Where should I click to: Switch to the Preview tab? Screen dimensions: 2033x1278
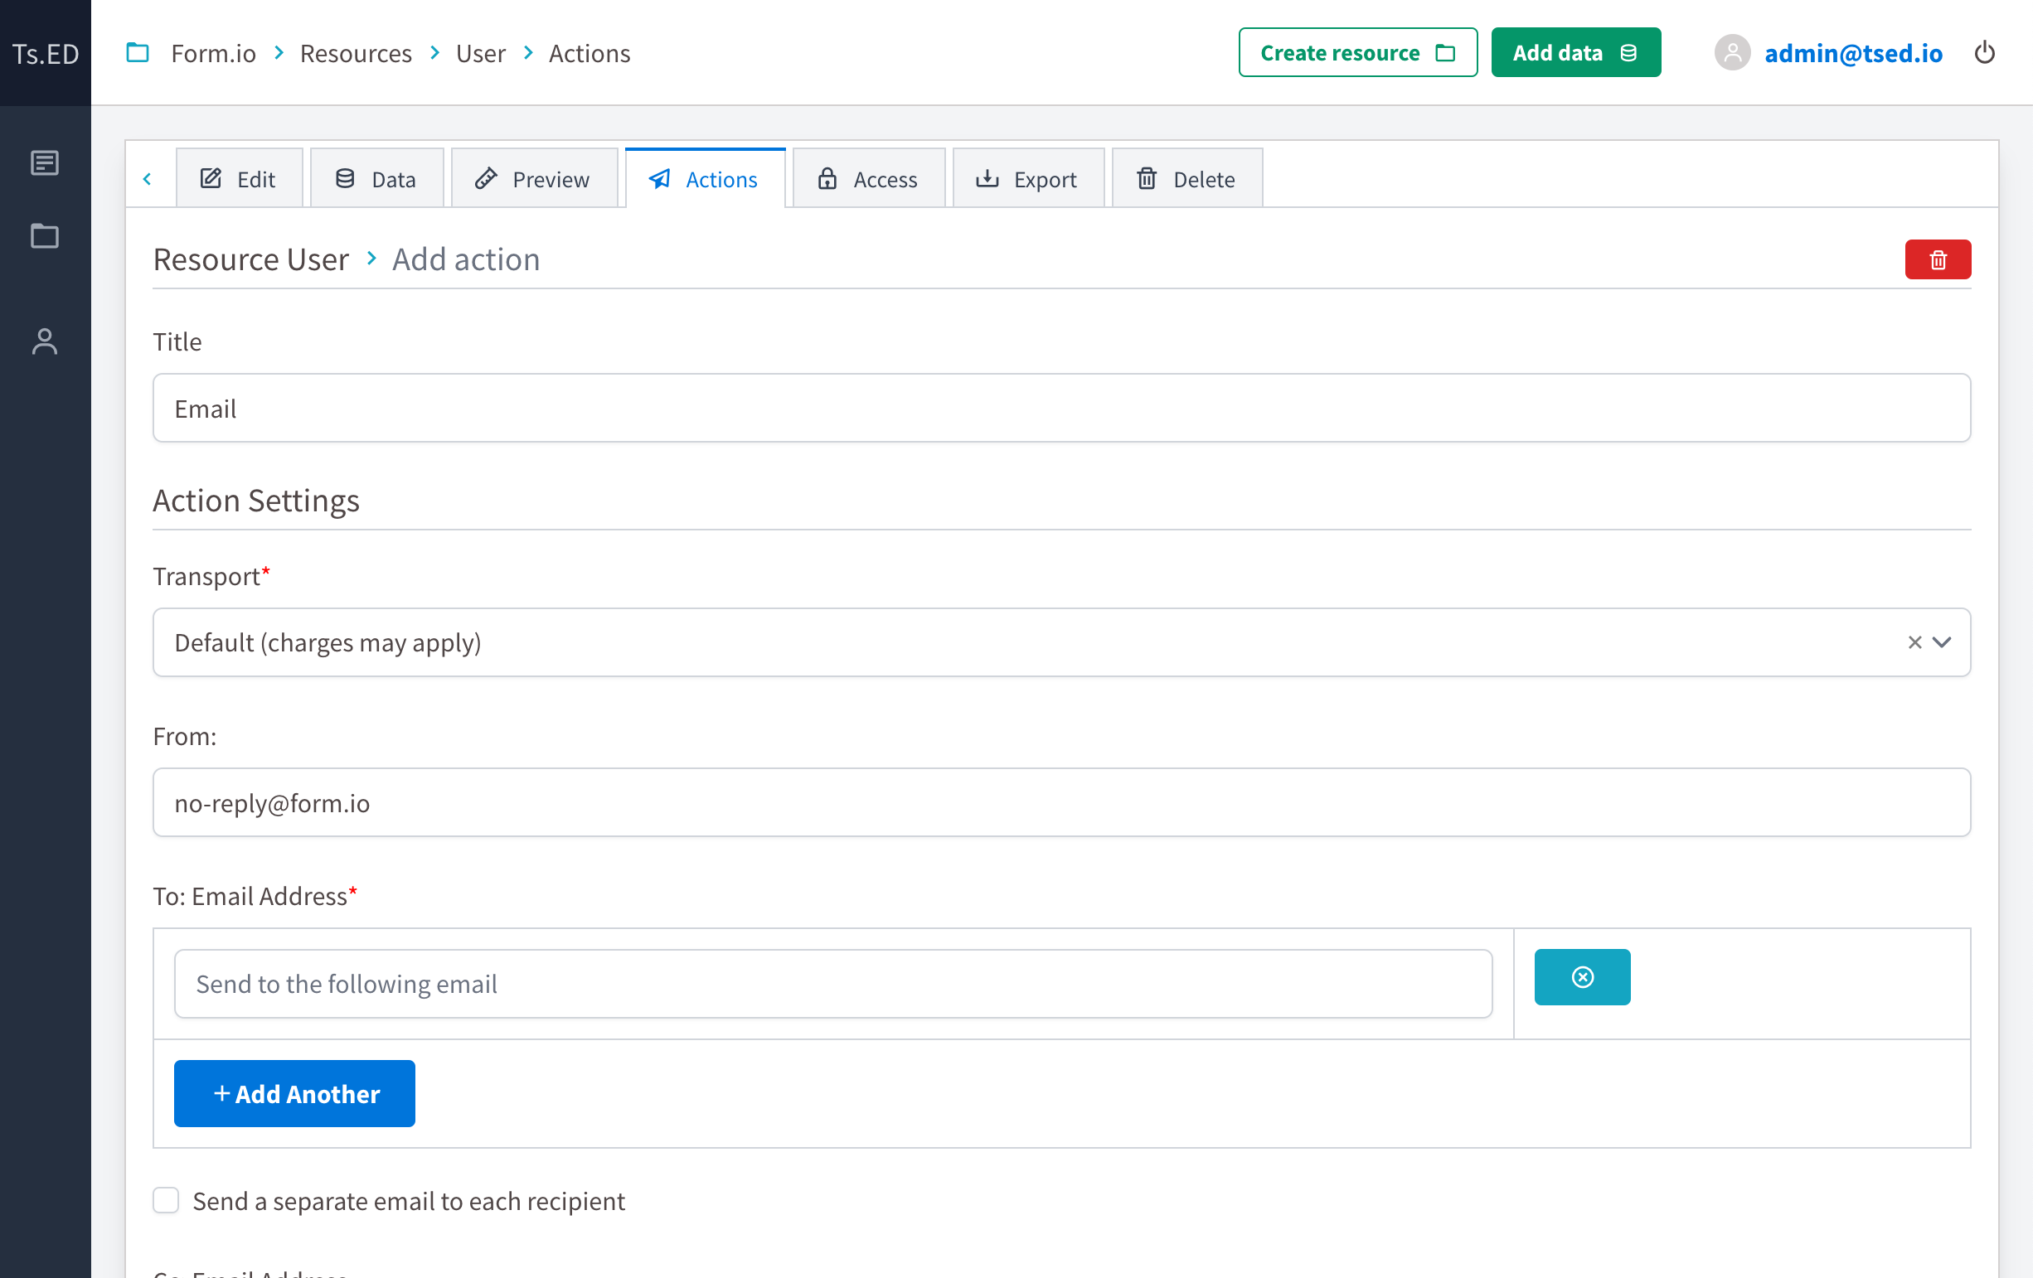click(x=535, y=178)
